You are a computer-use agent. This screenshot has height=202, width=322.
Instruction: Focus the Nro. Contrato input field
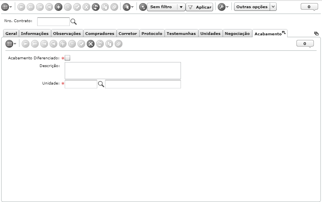coord(53,22)
